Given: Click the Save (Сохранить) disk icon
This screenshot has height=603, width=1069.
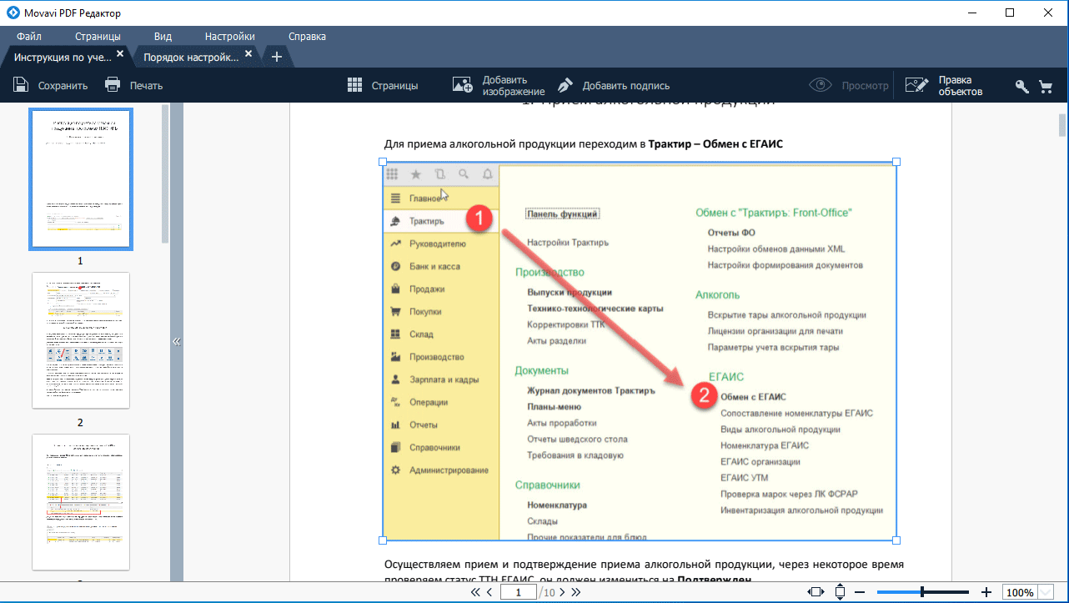Looking at the screenshot, I should tap(21, 85).
